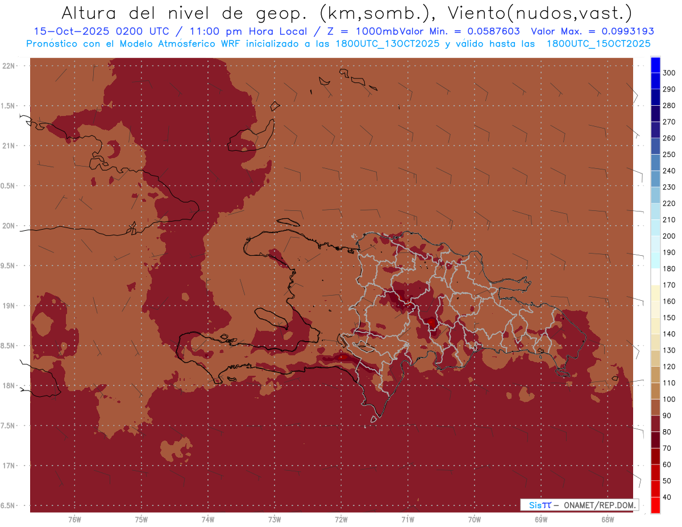682x527 pixels.
Task: Click the colorbar label 80
Action: [x=667, y=432]
